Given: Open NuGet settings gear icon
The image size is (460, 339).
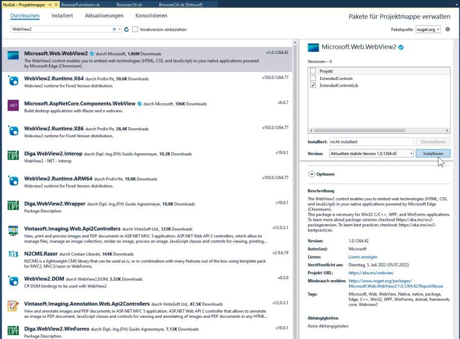Looking at the screenshot, I should (x=447, y=29).
